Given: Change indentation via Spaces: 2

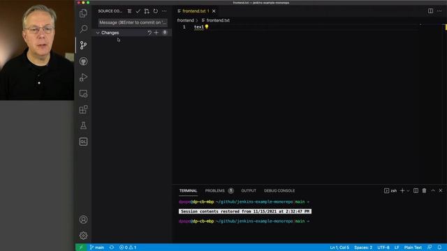Looking at the screenshot, I should coord(363,248).
